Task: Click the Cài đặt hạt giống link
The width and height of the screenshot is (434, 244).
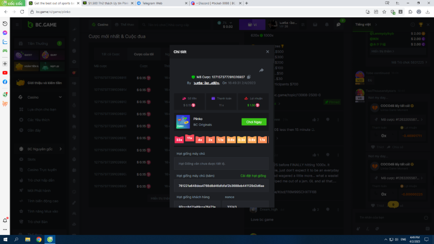Action: click(x=253, y=176)
